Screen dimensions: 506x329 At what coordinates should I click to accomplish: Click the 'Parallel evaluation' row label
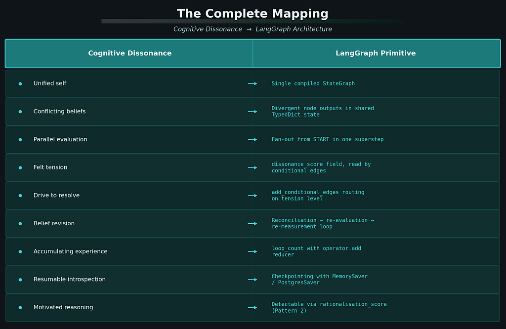click(x=60, y=139)
